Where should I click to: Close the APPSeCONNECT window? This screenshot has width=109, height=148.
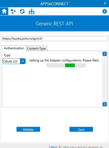pyautogui.click(x=105, y=3)
